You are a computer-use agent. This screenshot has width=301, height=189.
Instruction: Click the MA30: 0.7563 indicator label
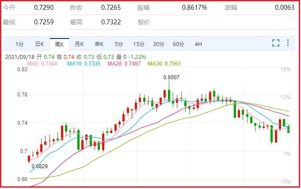(164, 64)
